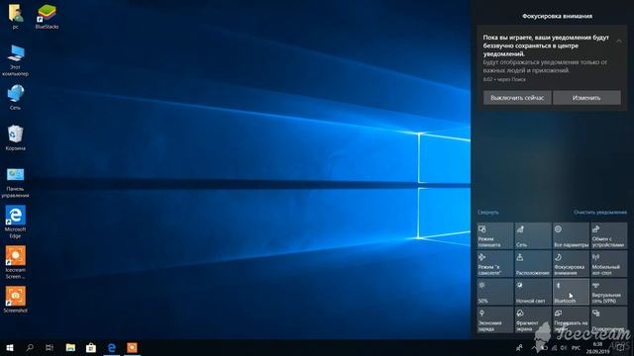The height and width of the screenshot is (356, 634).
Task: Open Microsoft Store from taskbar
Action: coord(91,347)
